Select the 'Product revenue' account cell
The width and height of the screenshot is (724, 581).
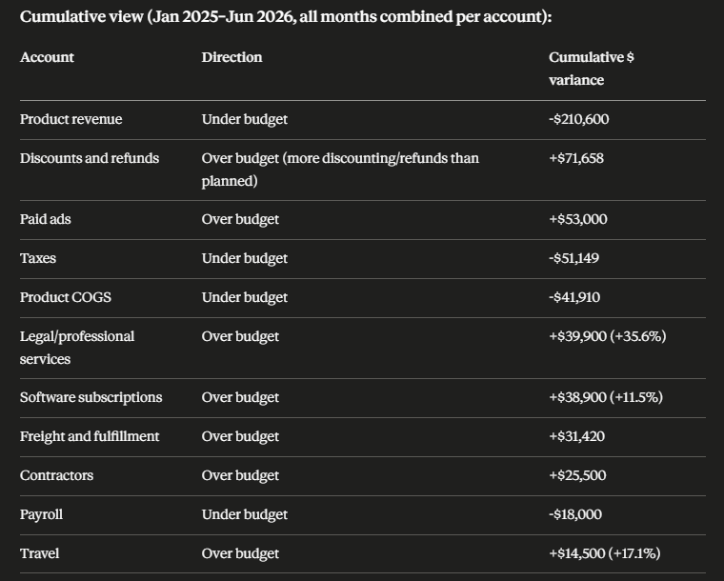pos(71,119)
